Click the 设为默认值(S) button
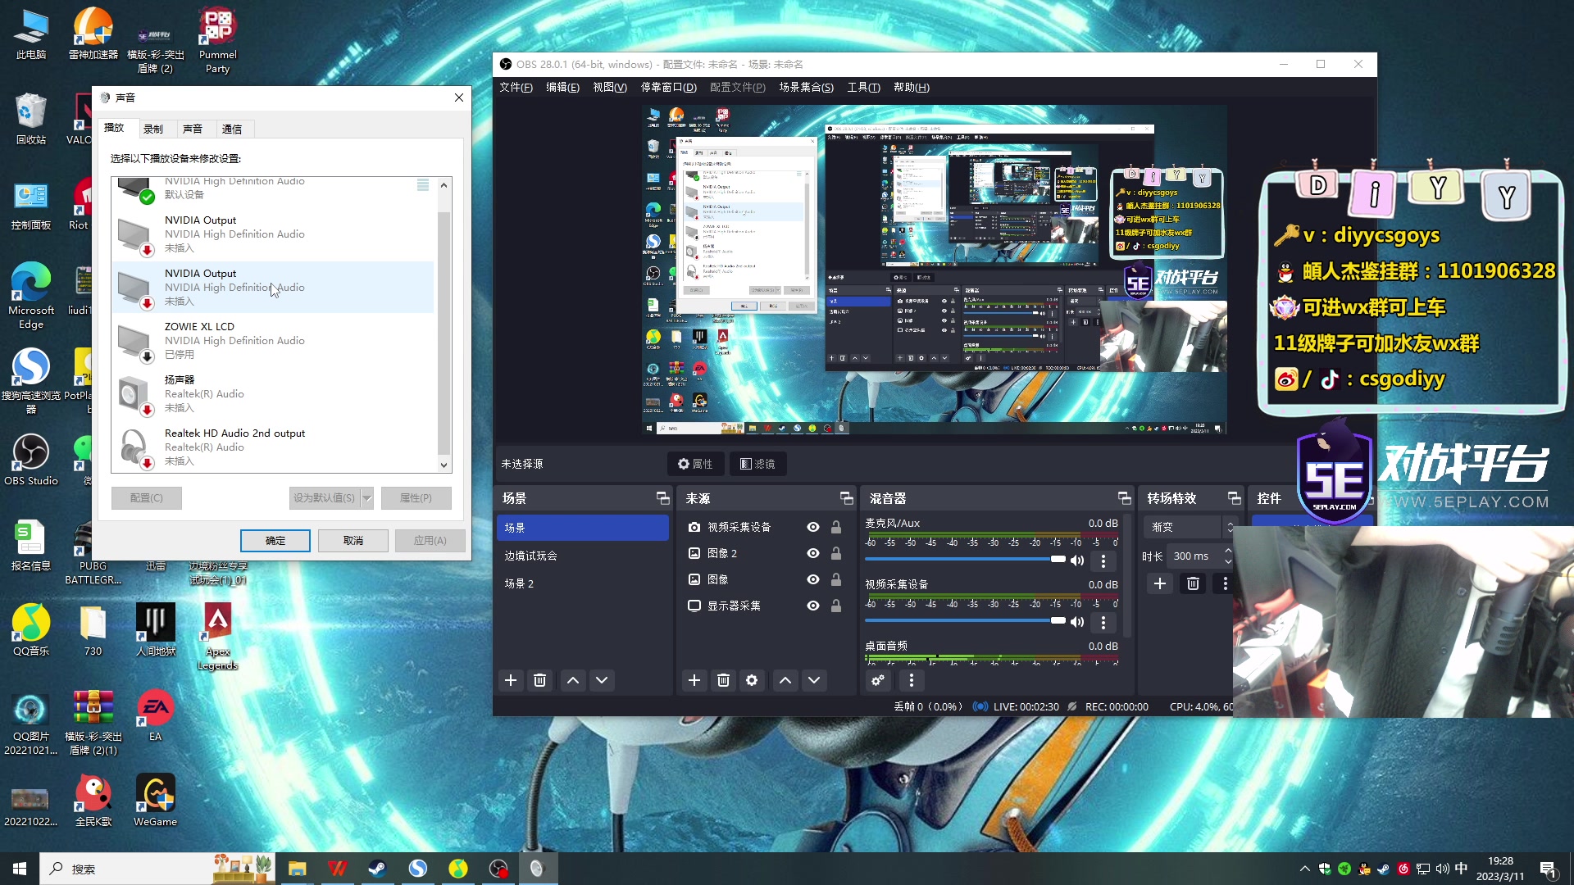 pyautogui.click(x=325, y=498)
